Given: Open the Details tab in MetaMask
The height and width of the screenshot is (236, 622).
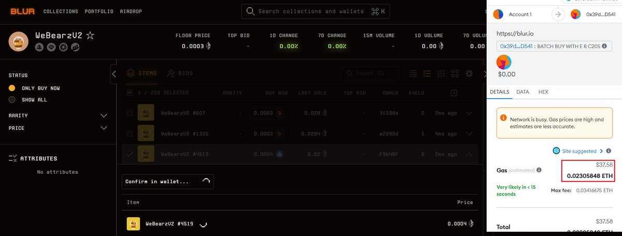Looking at the screenshot, I should (500, 92).
